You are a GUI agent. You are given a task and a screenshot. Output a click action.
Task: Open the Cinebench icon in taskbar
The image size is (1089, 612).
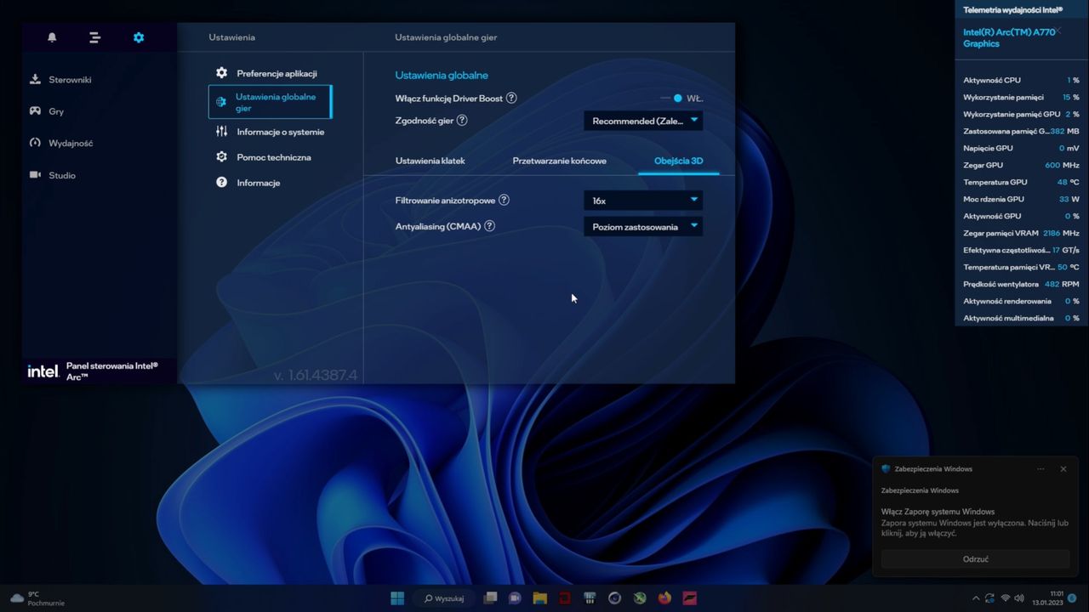614,598
